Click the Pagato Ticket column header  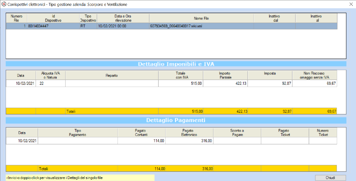tap(285, 133)
